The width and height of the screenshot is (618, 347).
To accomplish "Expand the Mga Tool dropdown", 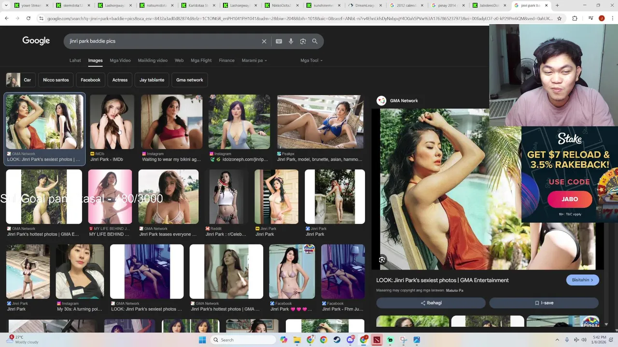I will point(311,60).
